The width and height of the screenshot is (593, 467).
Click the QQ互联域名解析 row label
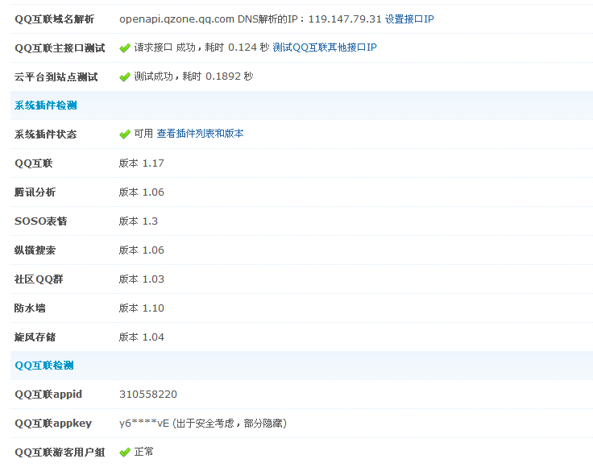point(55,19)
